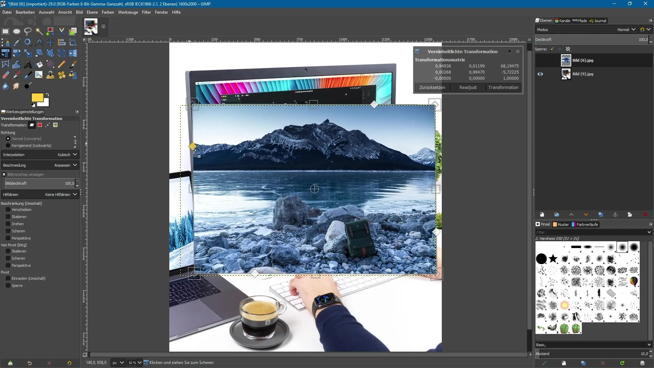The height and width of the screenshot is (368, 654).
Task: Open the Filter menu
Action: (x=146, y=12)
